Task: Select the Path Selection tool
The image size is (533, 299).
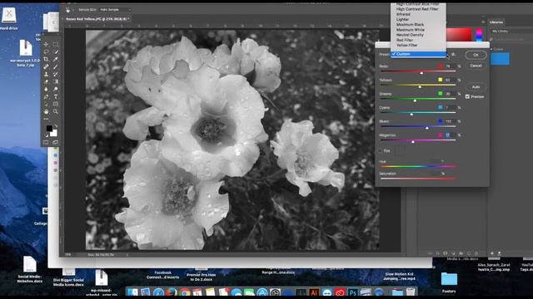Action: click(x=46, y=104)
